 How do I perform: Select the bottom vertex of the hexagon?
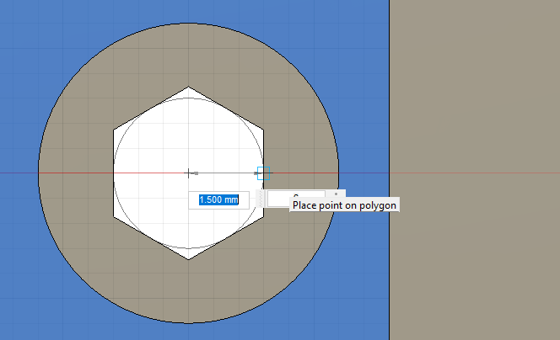click(x=188, y=259)
